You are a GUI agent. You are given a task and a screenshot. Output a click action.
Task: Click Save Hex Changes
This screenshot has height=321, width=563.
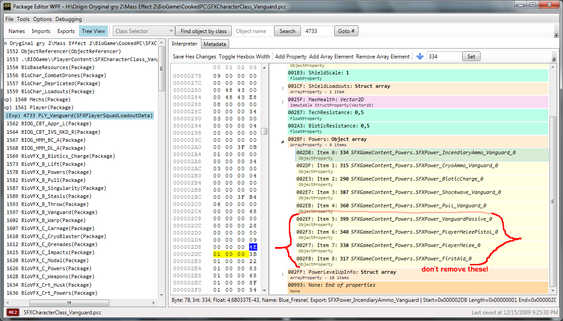pyautogui.click(x=194, y=57)
